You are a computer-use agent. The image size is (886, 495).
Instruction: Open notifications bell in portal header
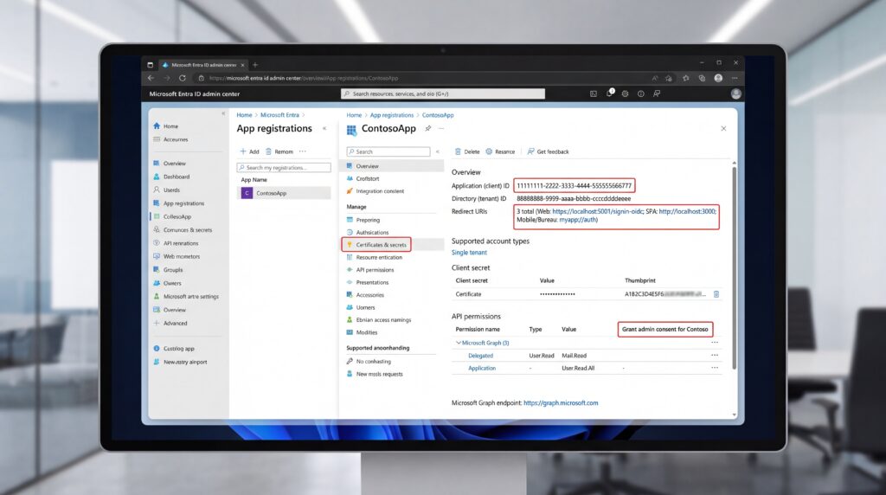[609, 93]
